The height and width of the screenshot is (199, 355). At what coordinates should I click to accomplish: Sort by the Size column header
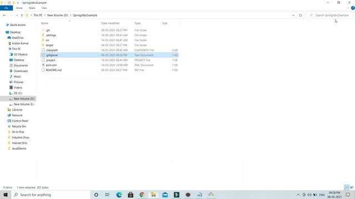[x=165, y=23]
